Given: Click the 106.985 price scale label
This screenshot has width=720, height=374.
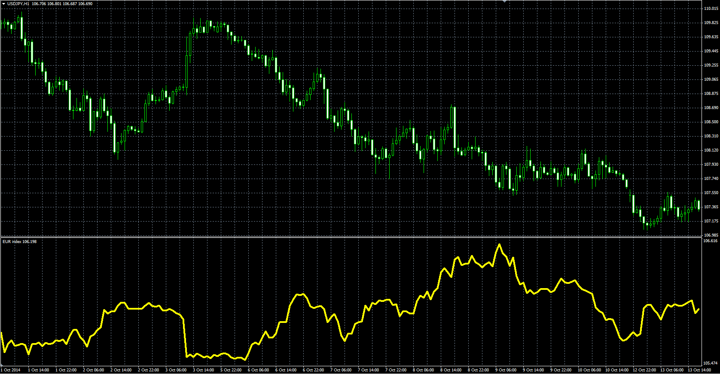Looking at the screenshot, I should pos(711,235).
